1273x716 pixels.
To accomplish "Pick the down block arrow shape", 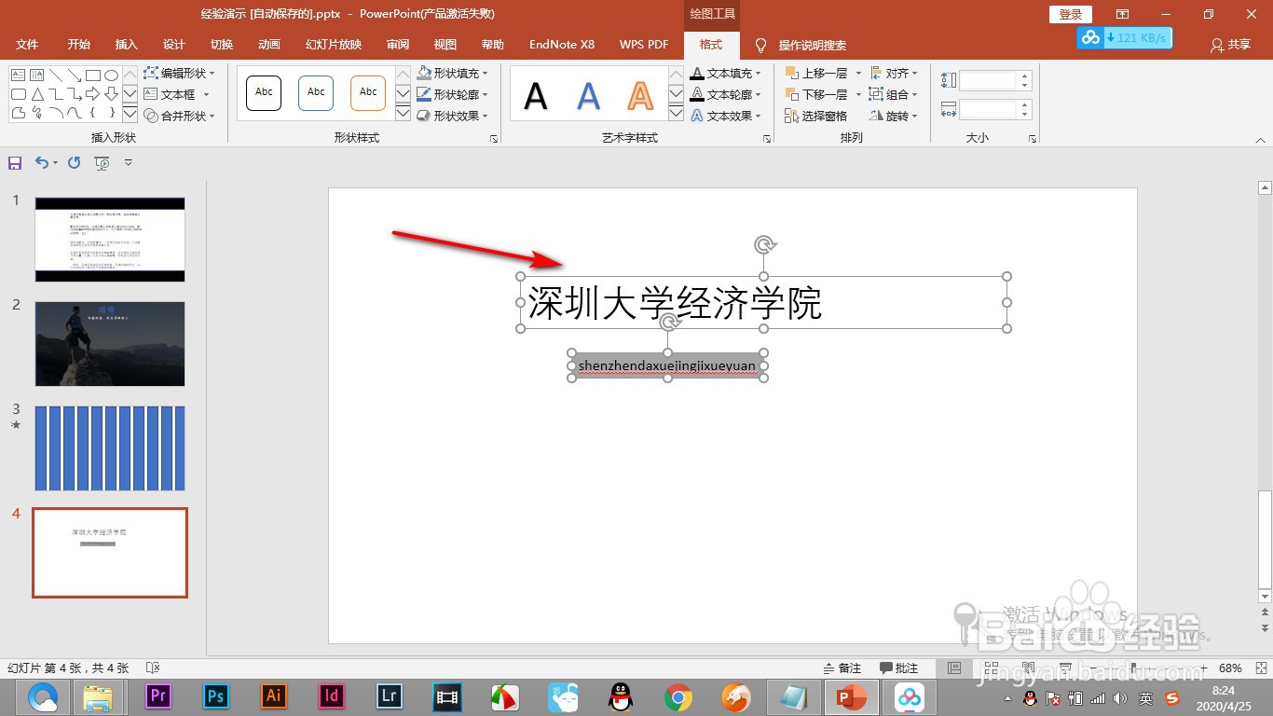I will (111, 94).
